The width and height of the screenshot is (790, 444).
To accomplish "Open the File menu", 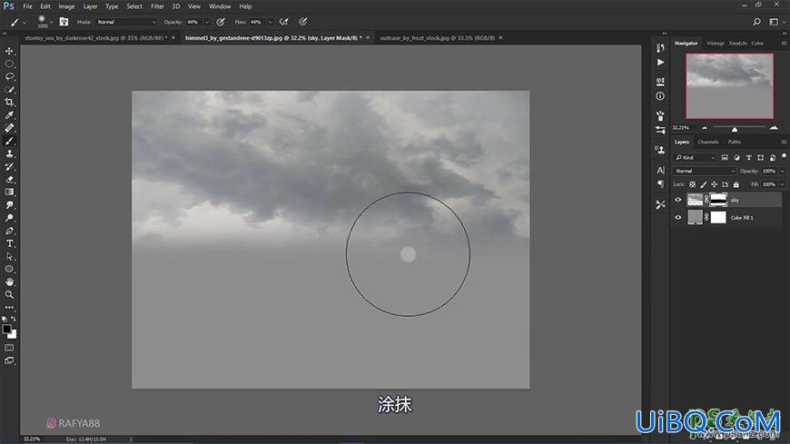I will point(27,6).
